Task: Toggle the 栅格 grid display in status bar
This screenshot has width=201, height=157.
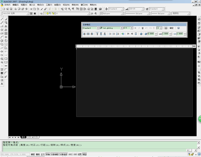Action: tap(38, 154)
